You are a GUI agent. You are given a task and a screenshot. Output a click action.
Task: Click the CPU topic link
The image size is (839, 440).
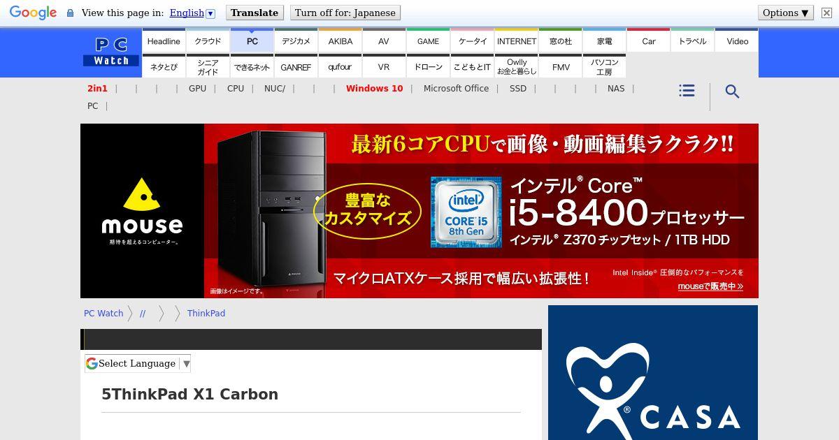click(x=236, y=89)
